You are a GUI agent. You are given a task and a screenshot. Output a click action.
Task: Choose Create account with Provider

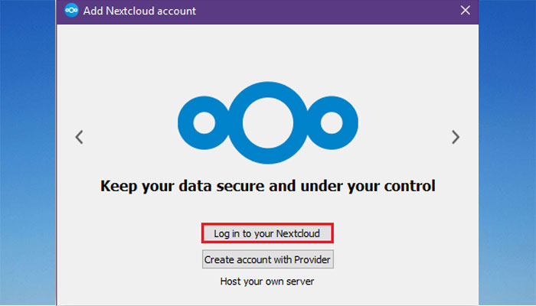click(x=268, y=259)
